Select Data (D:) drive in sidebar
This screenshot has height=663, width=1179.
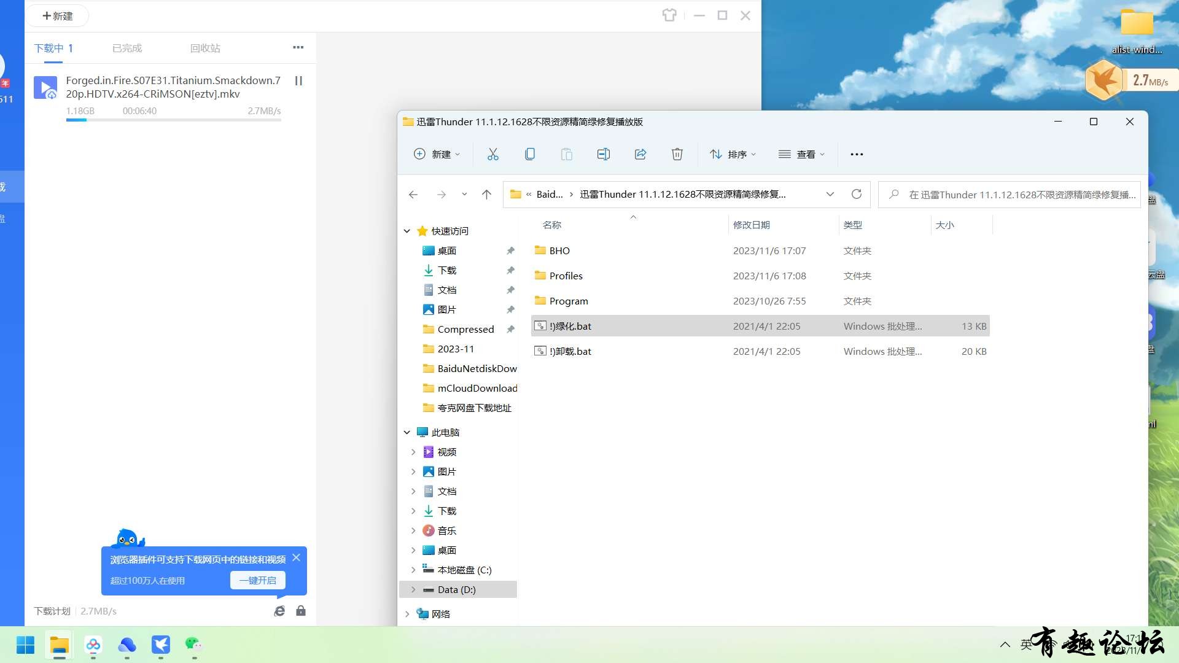coord(458,589)
